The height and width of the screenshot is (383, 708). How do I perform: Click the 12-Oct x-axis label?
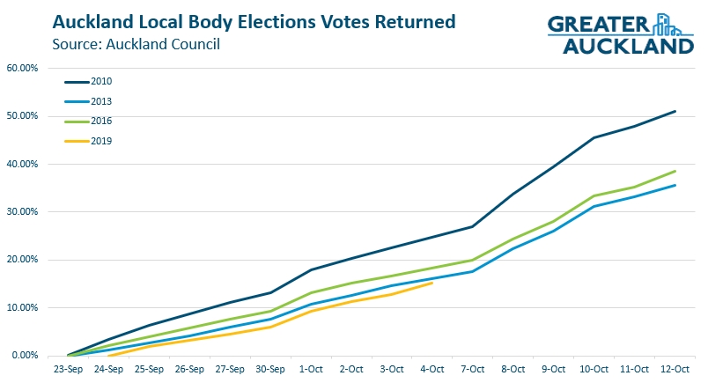click(x=674, y=370)
